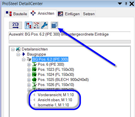Image resolution: width=135 pixels, height=117 pixels.
Task: Click the green beam icon of Pos. 6
Action: point(34,64)
